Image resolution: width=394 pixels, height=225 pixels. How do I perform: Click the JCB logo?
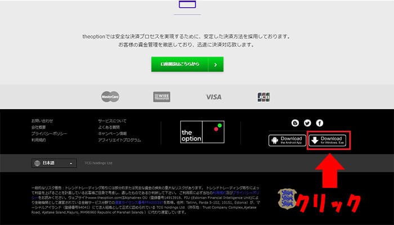click(263, 97)
